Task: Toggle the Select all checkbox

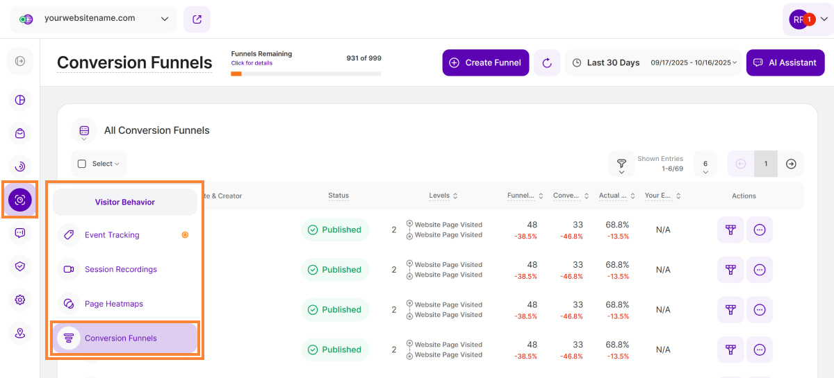Action: coord(82,164)
